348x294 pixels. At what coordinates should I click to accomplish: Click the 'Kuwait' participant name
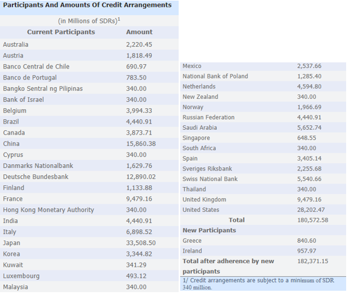coord(13,265)
